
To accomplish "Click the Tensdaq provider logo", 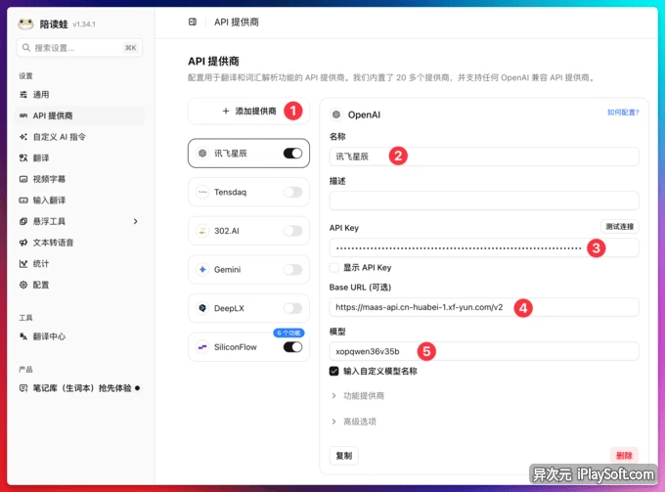I will click(x=202, y=192).
